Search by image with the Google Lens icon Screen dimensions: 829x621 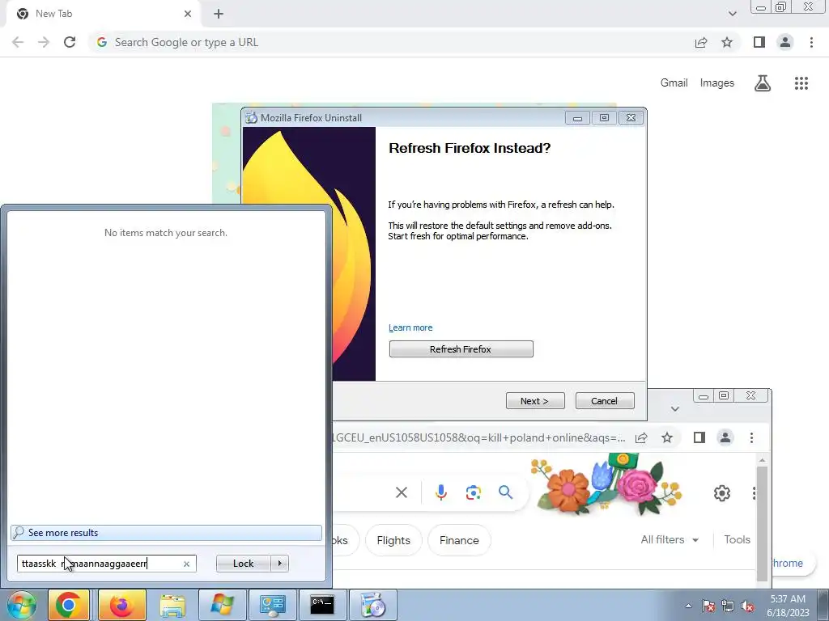473,492
